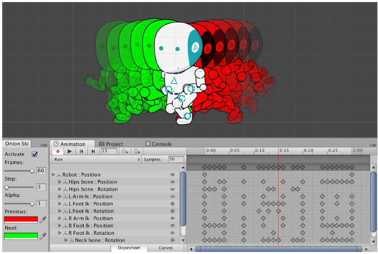Click the property list scroll-up arrow
The image size is (378, 254).
point(183,167)
